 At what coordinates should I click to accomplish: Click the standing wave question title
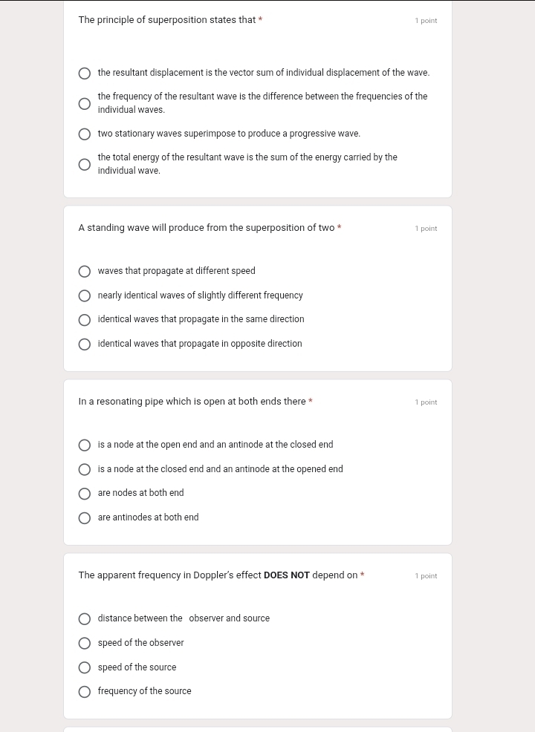207,228
